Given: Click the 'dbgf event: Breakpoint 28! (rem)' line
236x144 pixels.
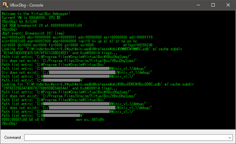Looking at the screenshot, I should click(33, 33).
